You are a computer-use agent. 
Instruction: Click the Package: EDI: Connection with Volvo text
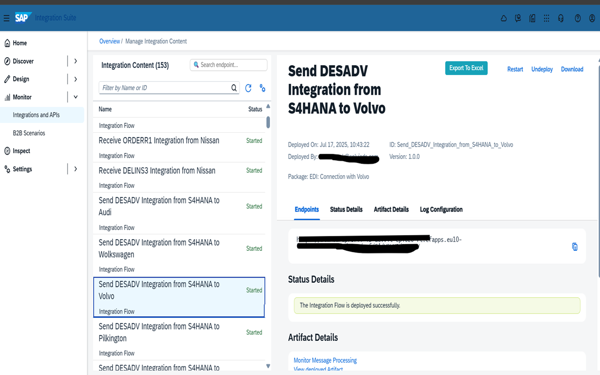329,177
